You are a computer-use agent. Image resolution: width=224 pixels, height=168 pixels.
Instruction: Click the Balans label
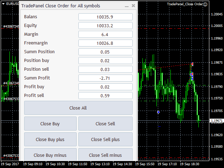point(30,17)
